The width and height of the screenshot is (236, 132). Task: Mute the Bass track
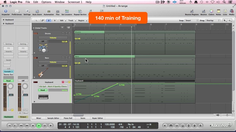coord(66,58)
